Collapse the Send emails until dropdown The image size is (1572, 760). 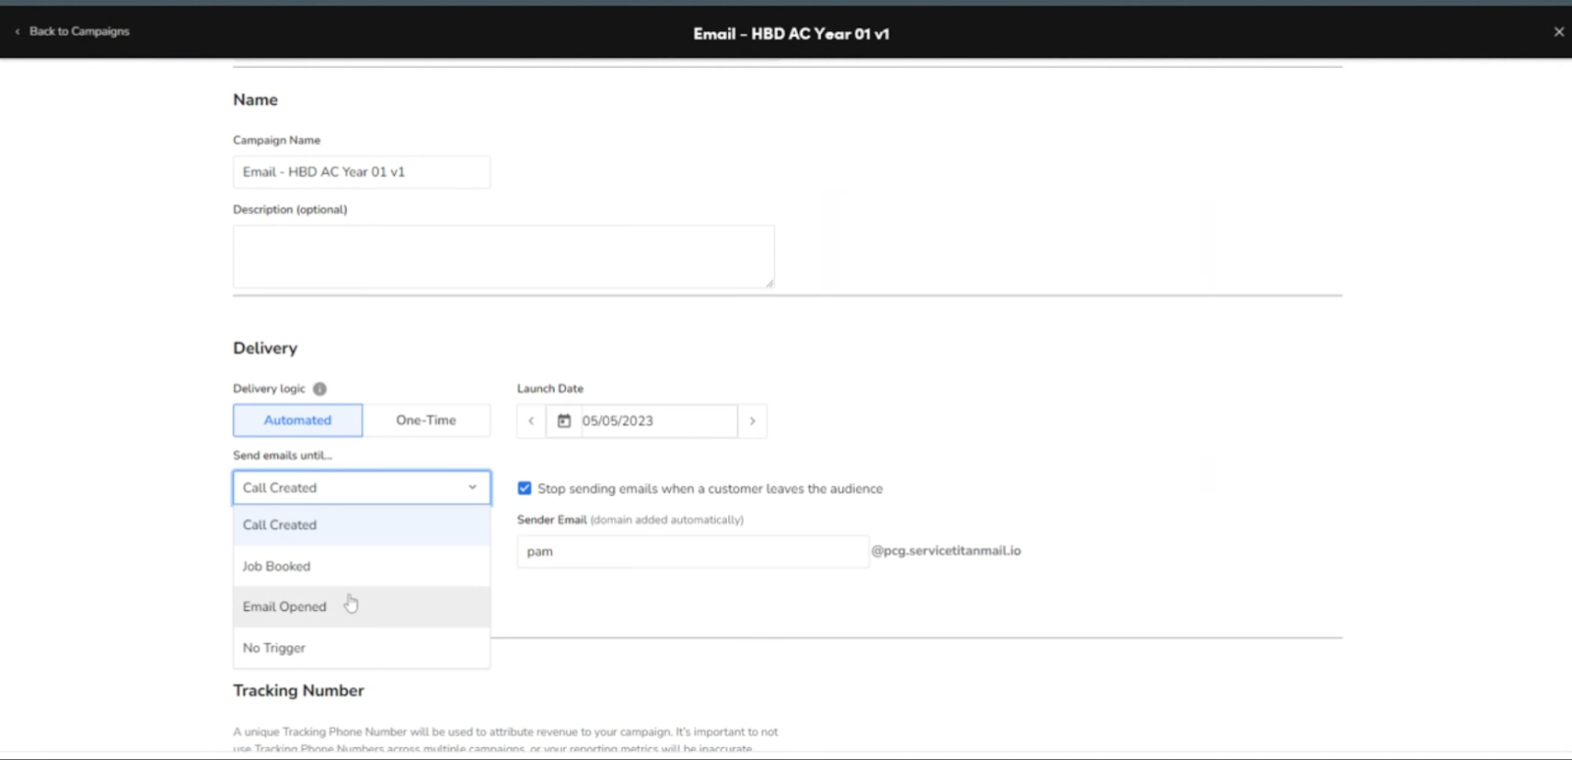362,488
